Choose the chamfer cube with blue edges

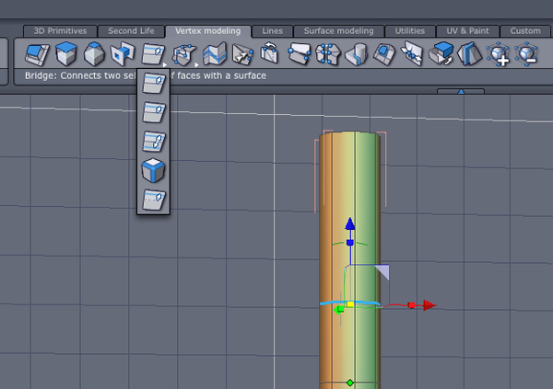coord(153,170)
